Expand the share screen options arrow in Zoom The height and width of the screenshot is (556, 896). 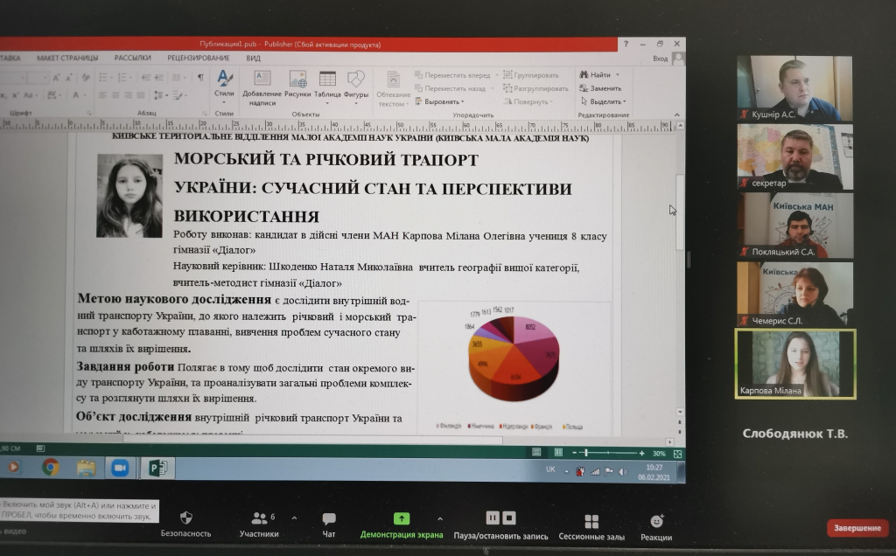[x=439, y=519]
